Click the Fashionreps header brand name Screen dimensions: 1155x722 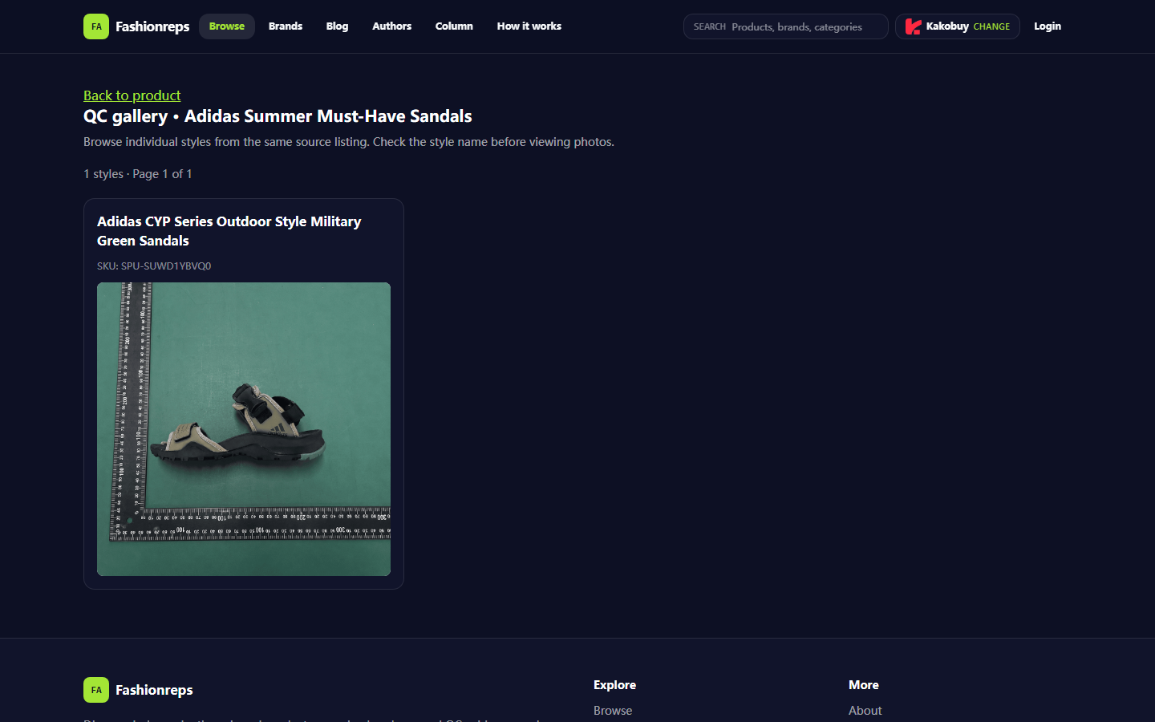pyautogui.click(x=152, y=26)
